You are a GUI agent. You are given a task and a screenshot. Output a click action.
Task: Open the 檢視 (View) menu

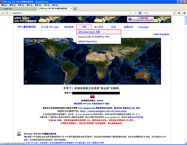coord(21,5)
